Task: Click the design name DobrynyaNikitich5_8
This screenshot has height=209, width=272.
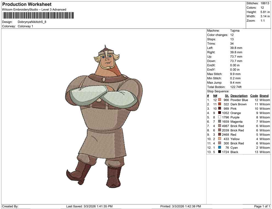Action: click(x=32, y=22)
